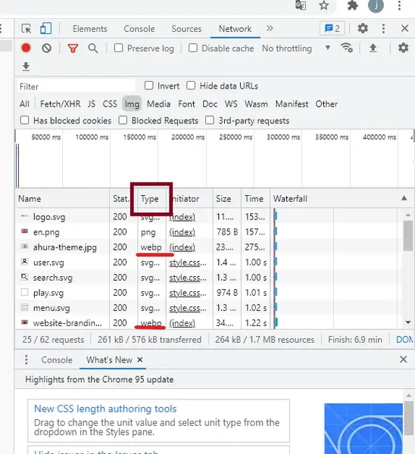Screen dimensions: 415x454
Task: Filter requests by Doc
Action: (x=210, y=104)
